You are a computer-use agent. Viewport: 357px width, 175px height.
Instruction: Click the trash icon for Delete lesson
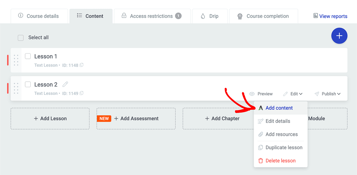(x=260, y=161)
